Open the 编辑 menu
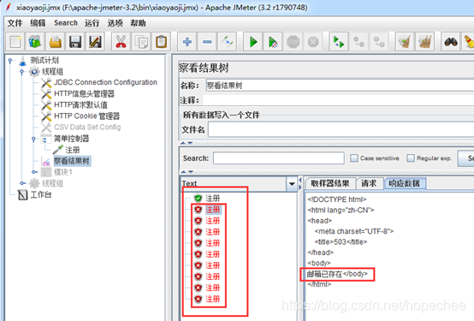Viewport: 474px width, 321px height. tap(38, 23)
